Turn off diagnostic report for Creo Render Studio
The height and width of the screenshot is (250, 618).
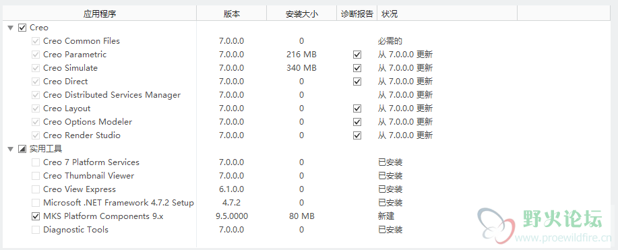(x=357, y=135)
